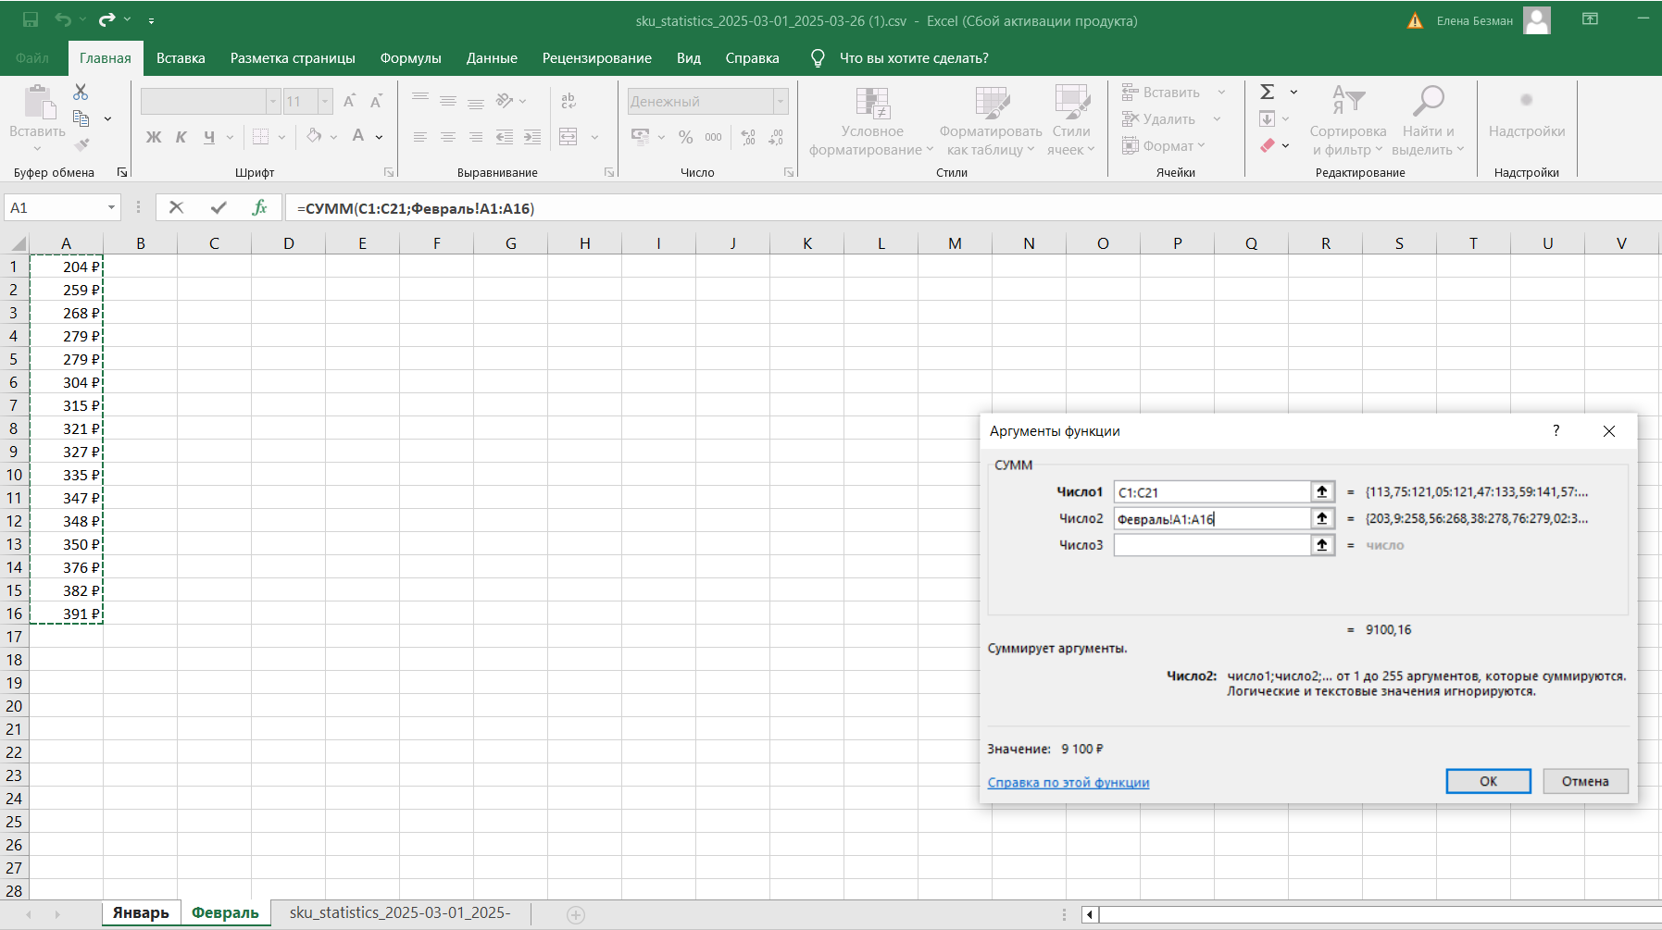This screenshot has width=1662, height=930.
Task: Click the Insert Function fx icon
Action: coord(259,207)
